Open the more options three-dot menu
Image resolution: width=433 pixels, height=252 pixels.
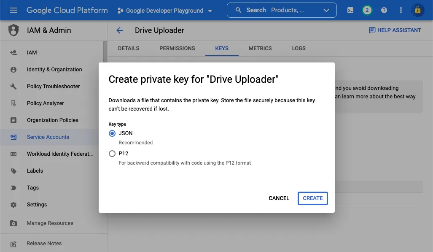point(401,10)
